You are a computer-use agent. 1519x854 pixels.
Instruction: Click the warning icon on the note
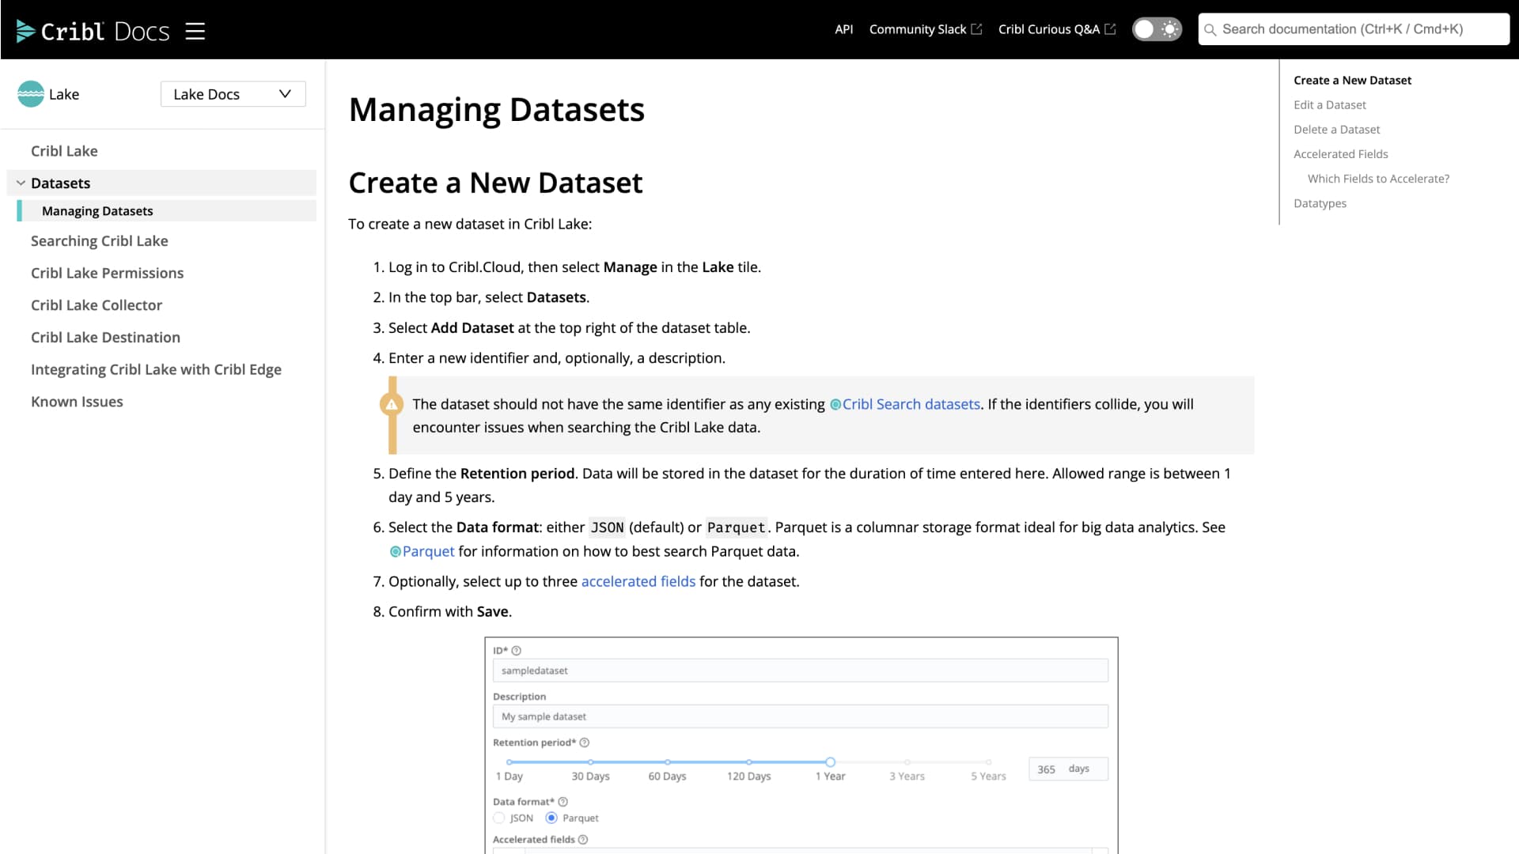392,405
